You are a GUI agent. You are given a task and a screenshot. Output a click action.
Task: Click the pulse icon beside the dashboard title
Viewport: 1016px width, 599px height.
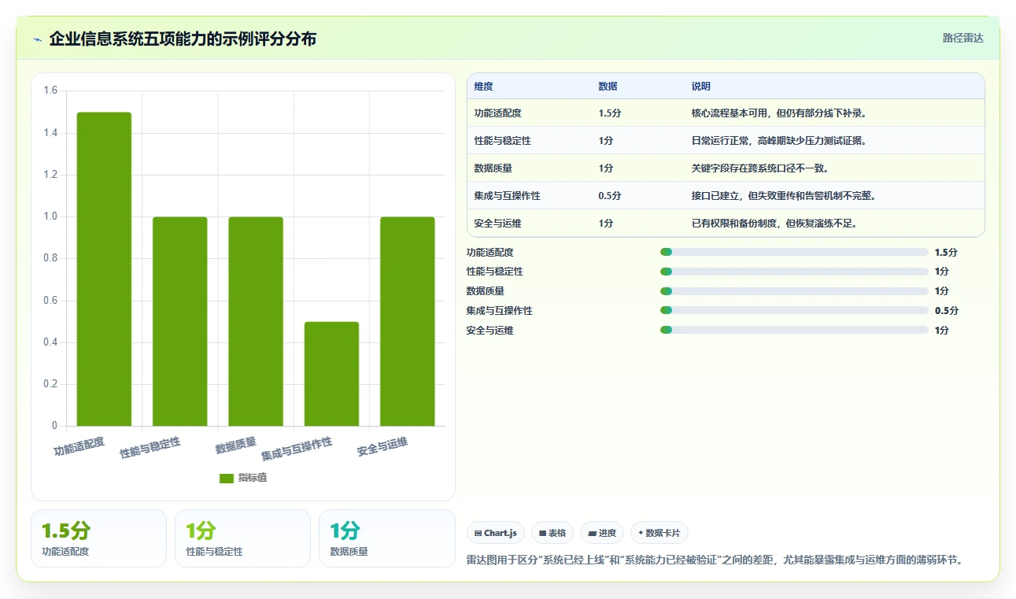38,39
